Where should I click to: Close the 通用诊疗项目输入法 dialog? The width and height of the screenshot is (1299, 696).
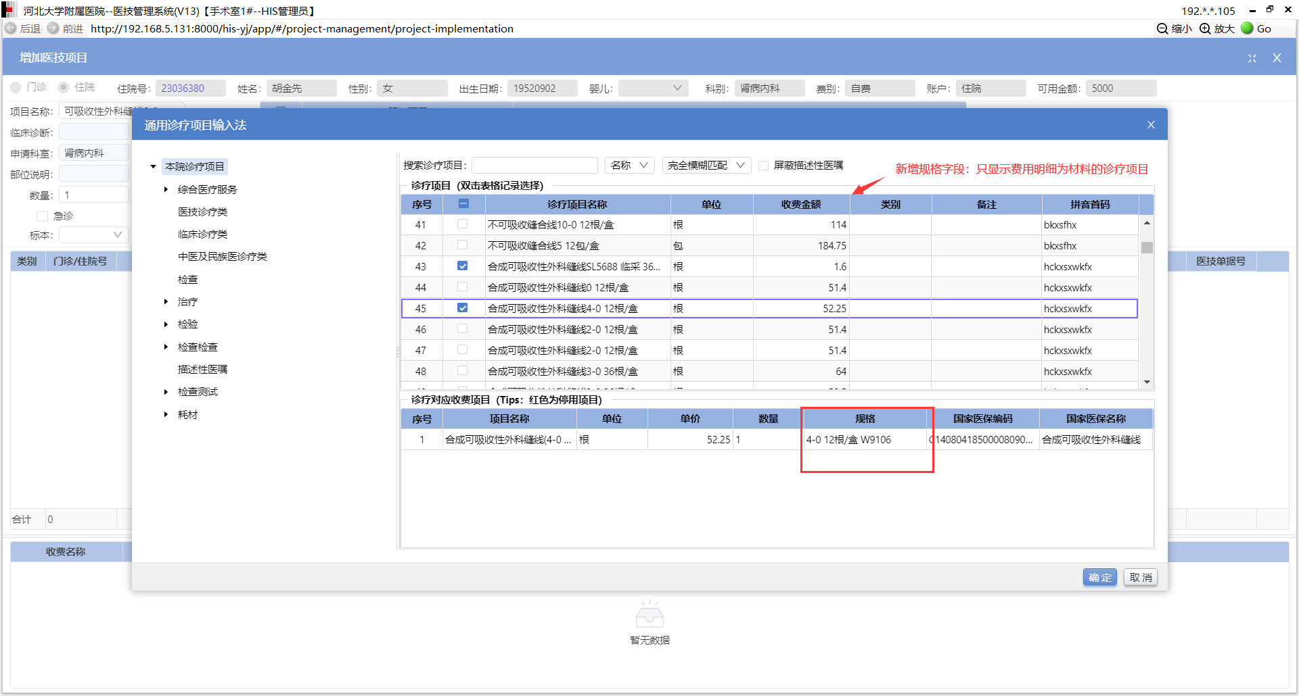[x=1151, y=125]
